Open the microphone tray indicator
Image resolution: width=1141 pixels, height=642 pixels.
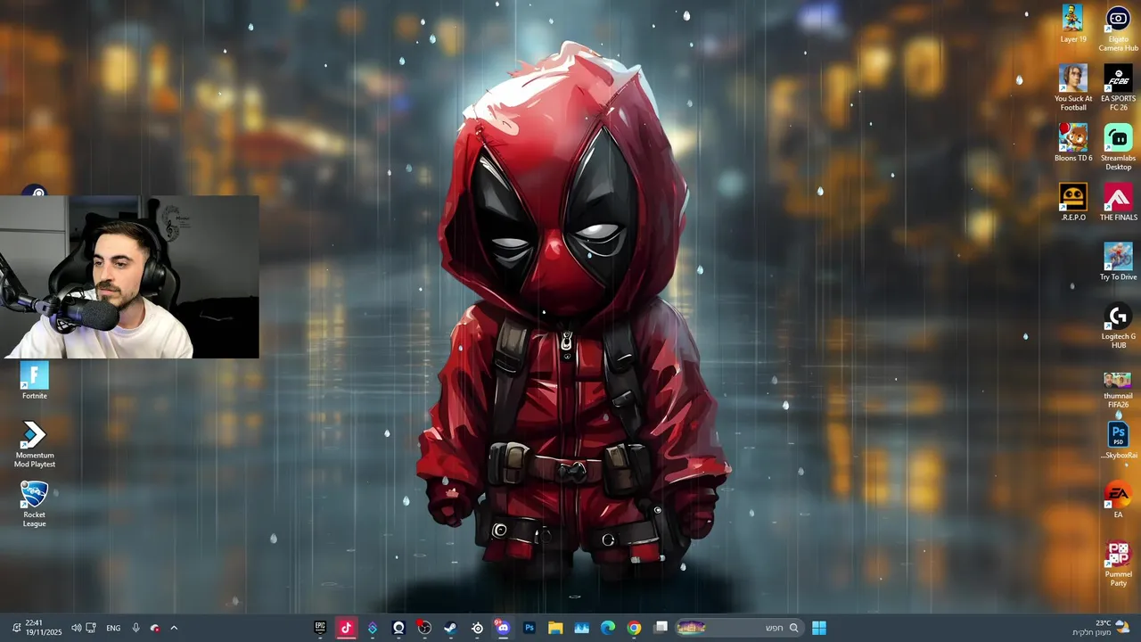pyautogui.click(x=135, y=628)
